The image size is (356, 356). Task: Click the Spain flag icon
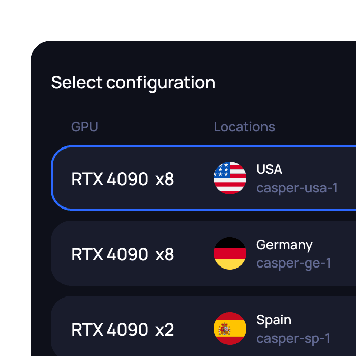click(230, 329)
